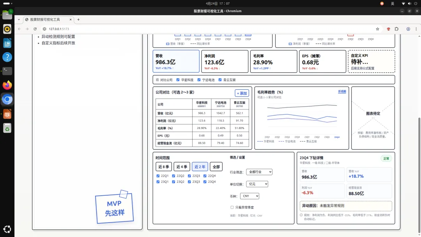This screenshot has width=421, height=237.
Task: Enable 只看异常季度 checkbox
Action: click(232, 207)
